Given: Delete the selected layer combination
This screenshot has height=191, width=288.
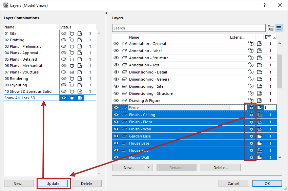Looking at the screenshot, I should tap(86, 184).
